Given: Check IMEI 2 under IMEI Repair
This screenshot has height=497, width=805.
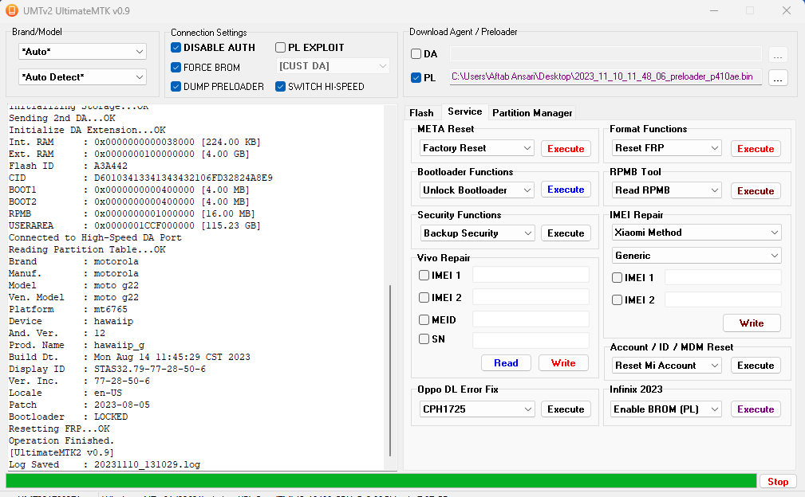Looking at the screenshot, I should 617,299.
